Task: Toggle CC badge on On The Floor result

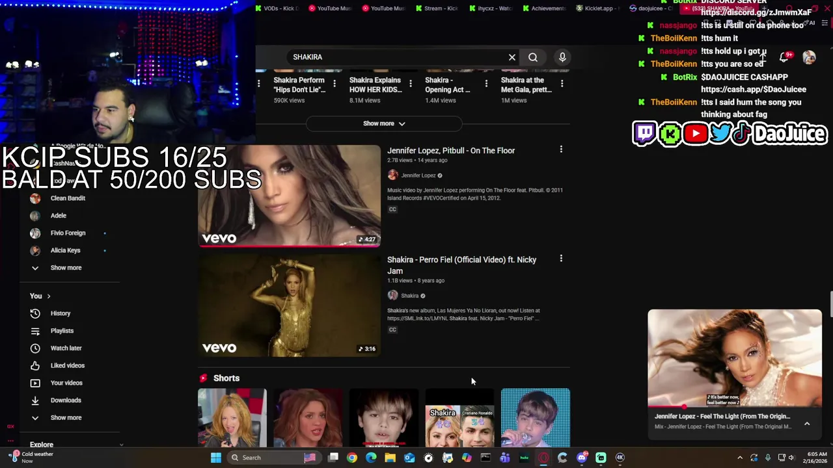Action: [x=392, y=209]
